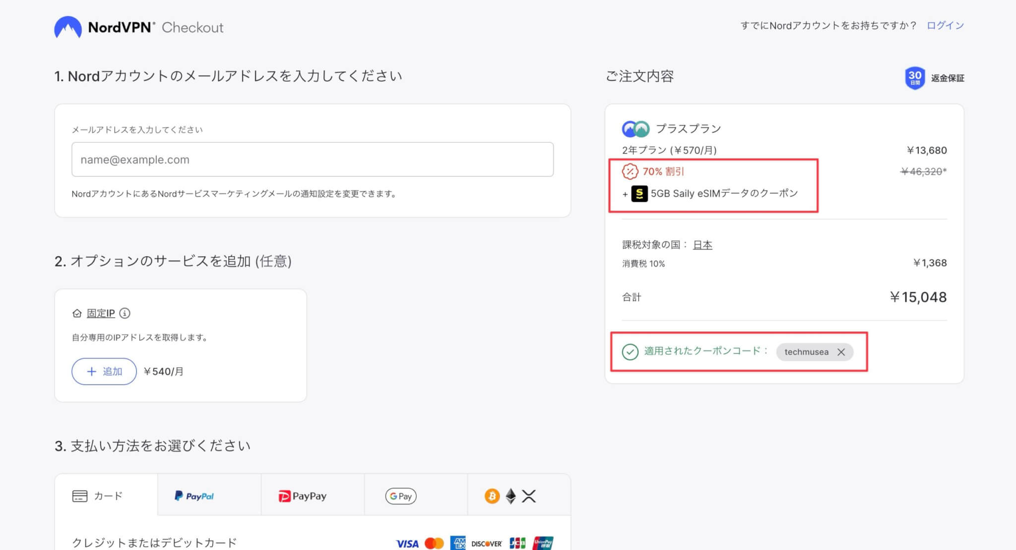
Task: Select the PayPal payment tab
Action: click(209, 495)
